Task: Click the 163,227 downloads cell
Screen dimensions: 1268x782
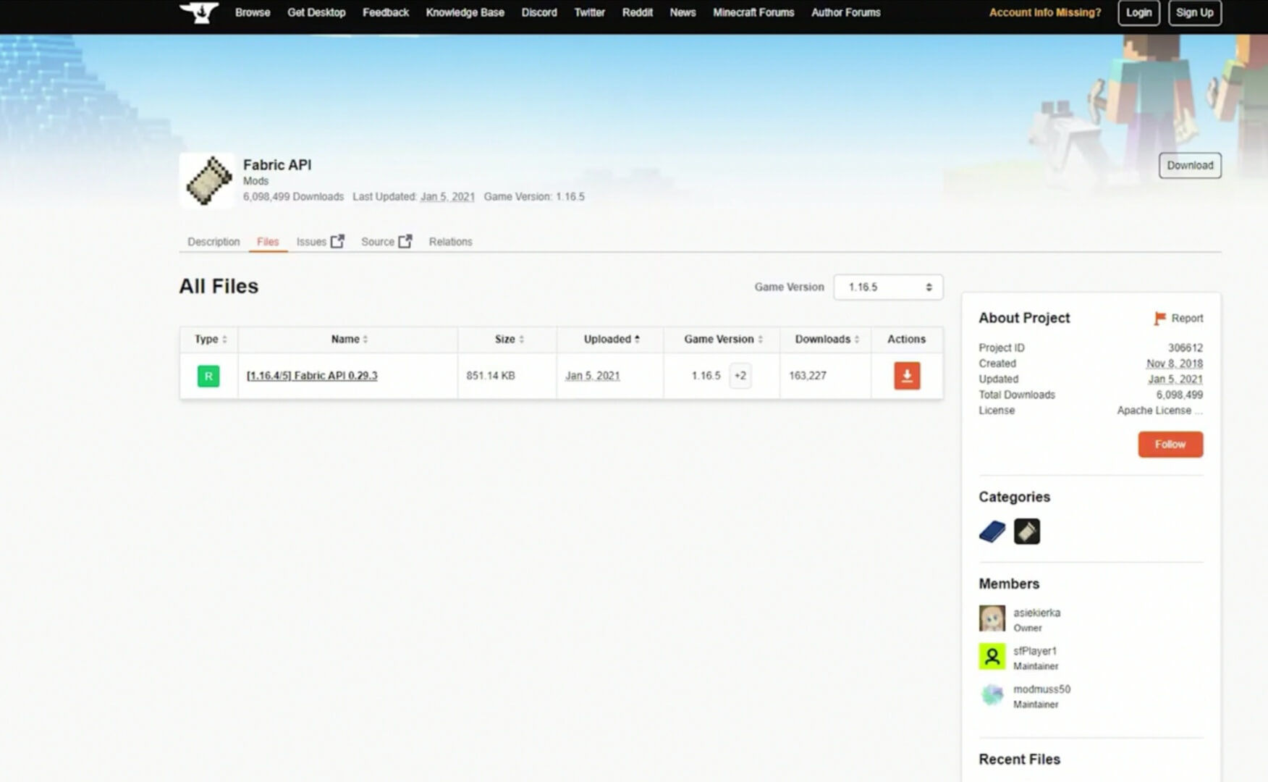Action: [x=808, y=376]
